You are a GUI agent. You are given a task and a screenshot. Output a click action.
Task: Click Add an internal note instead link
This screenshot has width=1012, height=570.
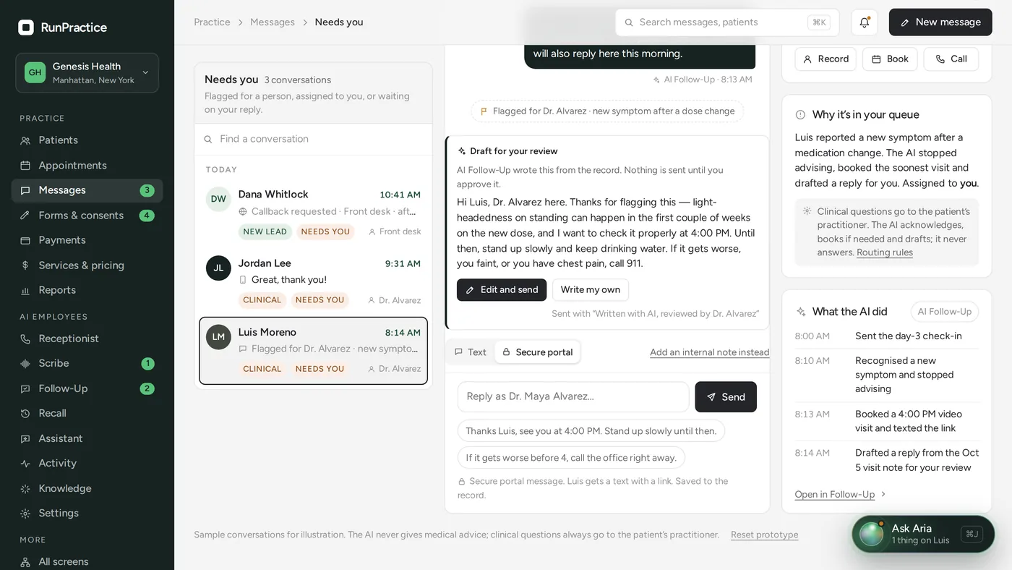click(709, 352)
